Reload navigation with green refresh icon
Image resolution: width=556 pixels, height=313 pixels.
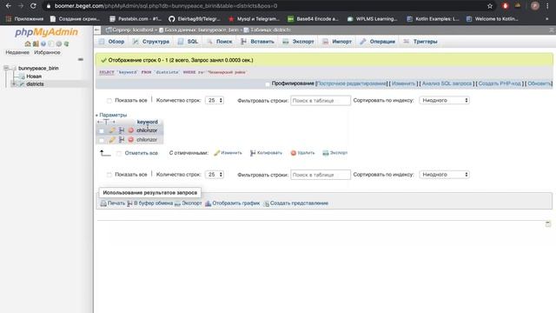click(66, 44)
